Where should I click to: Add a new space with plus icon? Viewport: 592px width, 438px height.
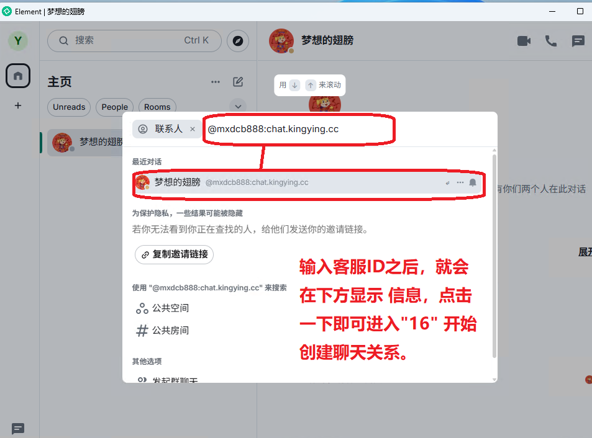click(x=18, y=105)
